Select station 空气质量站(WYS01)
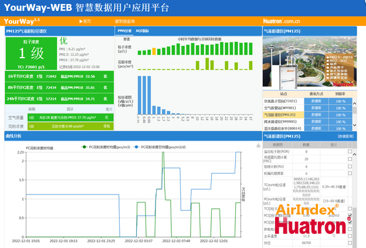This screenshot has height=248, width=366. [x=283, y=108]
